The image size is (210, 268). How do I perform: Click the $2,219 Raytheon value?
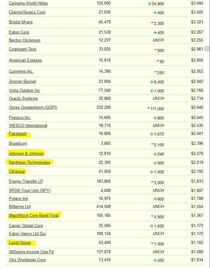pos(197,162)
